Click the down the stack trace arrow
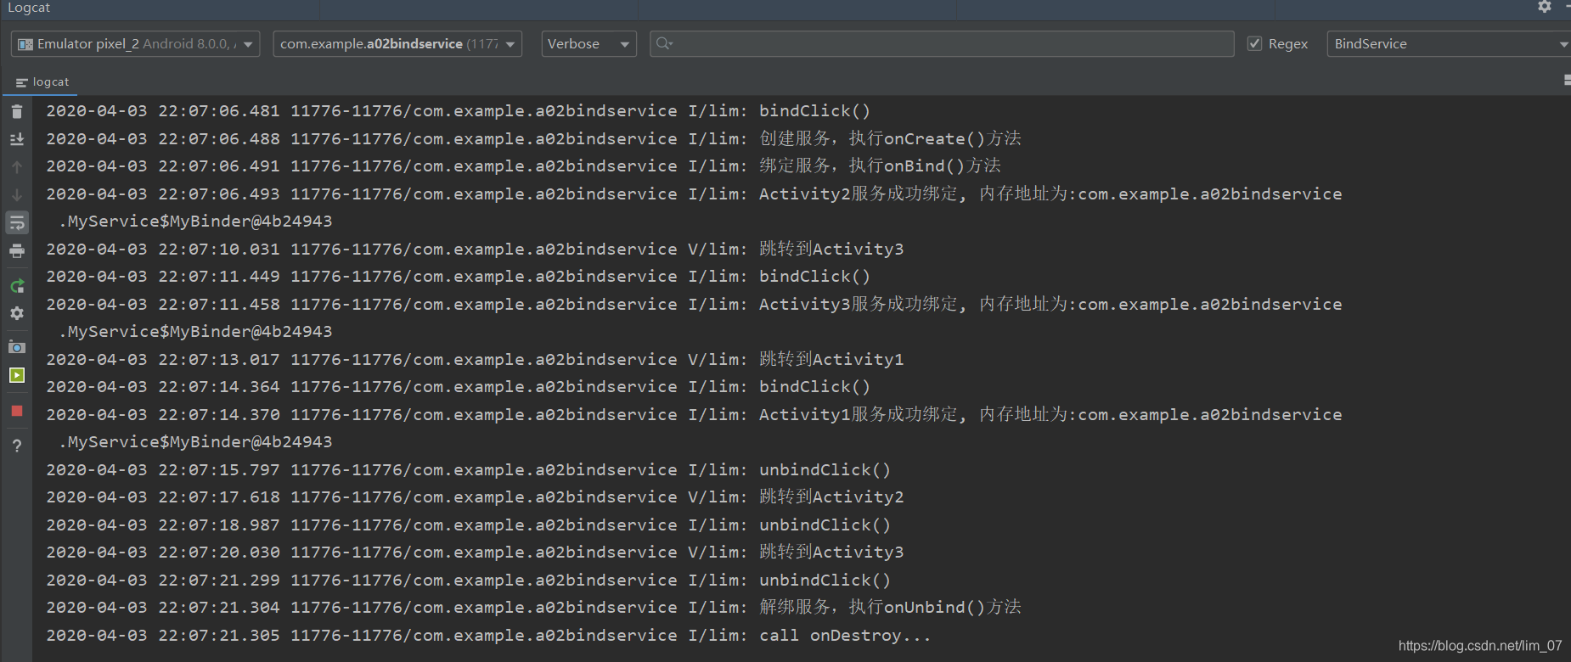This screenshot has height=662, width=1571. [x=16, y=195]
